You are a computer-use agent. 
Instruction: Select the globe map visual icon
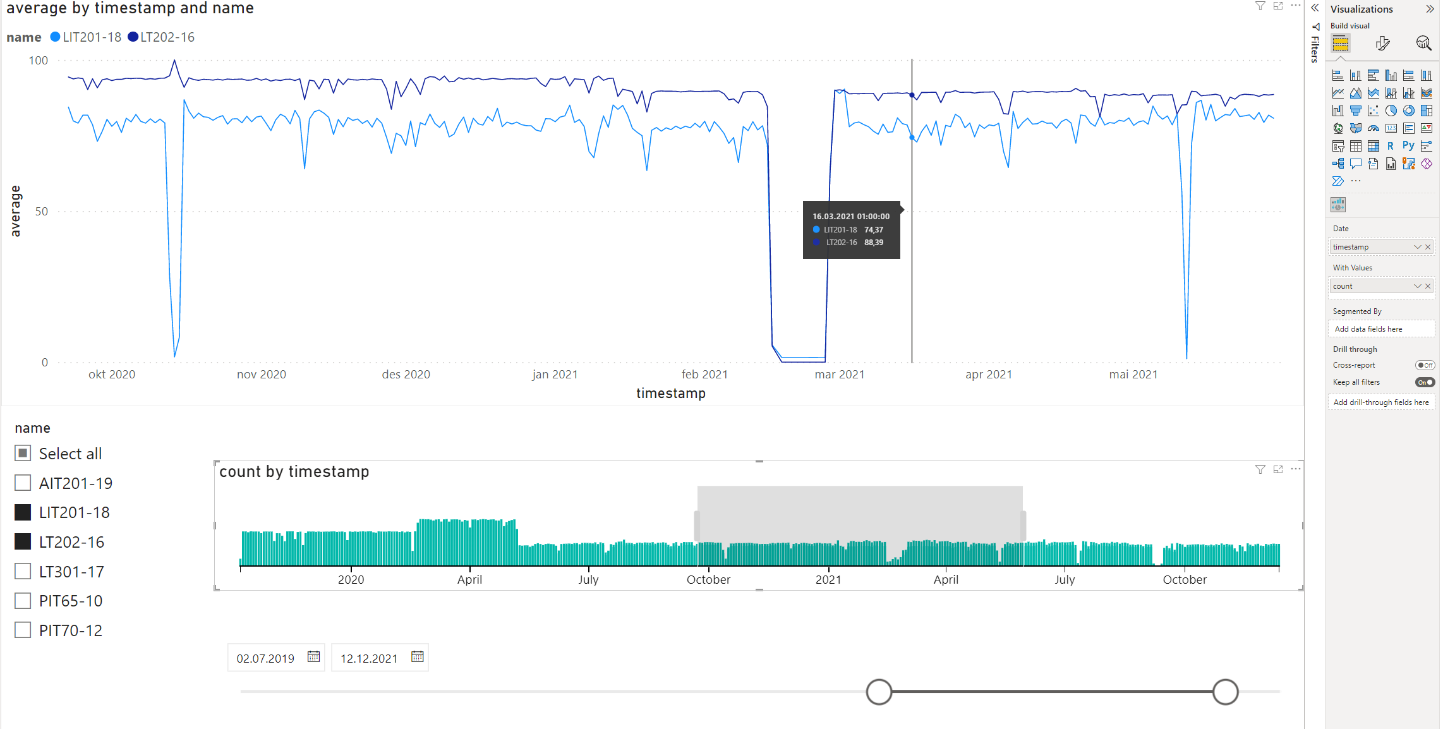click(x=1337, y=128)
